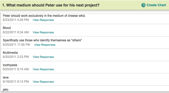This screenshot has height=93, width=169.
Task: View responses for the toothpaste entry
Action: (x=43, y=69)
